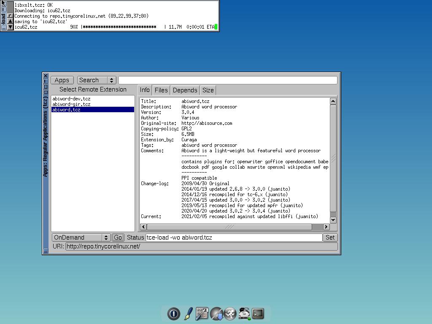
Task: Switch to the Files tab
Action: (x=161, y=90)
